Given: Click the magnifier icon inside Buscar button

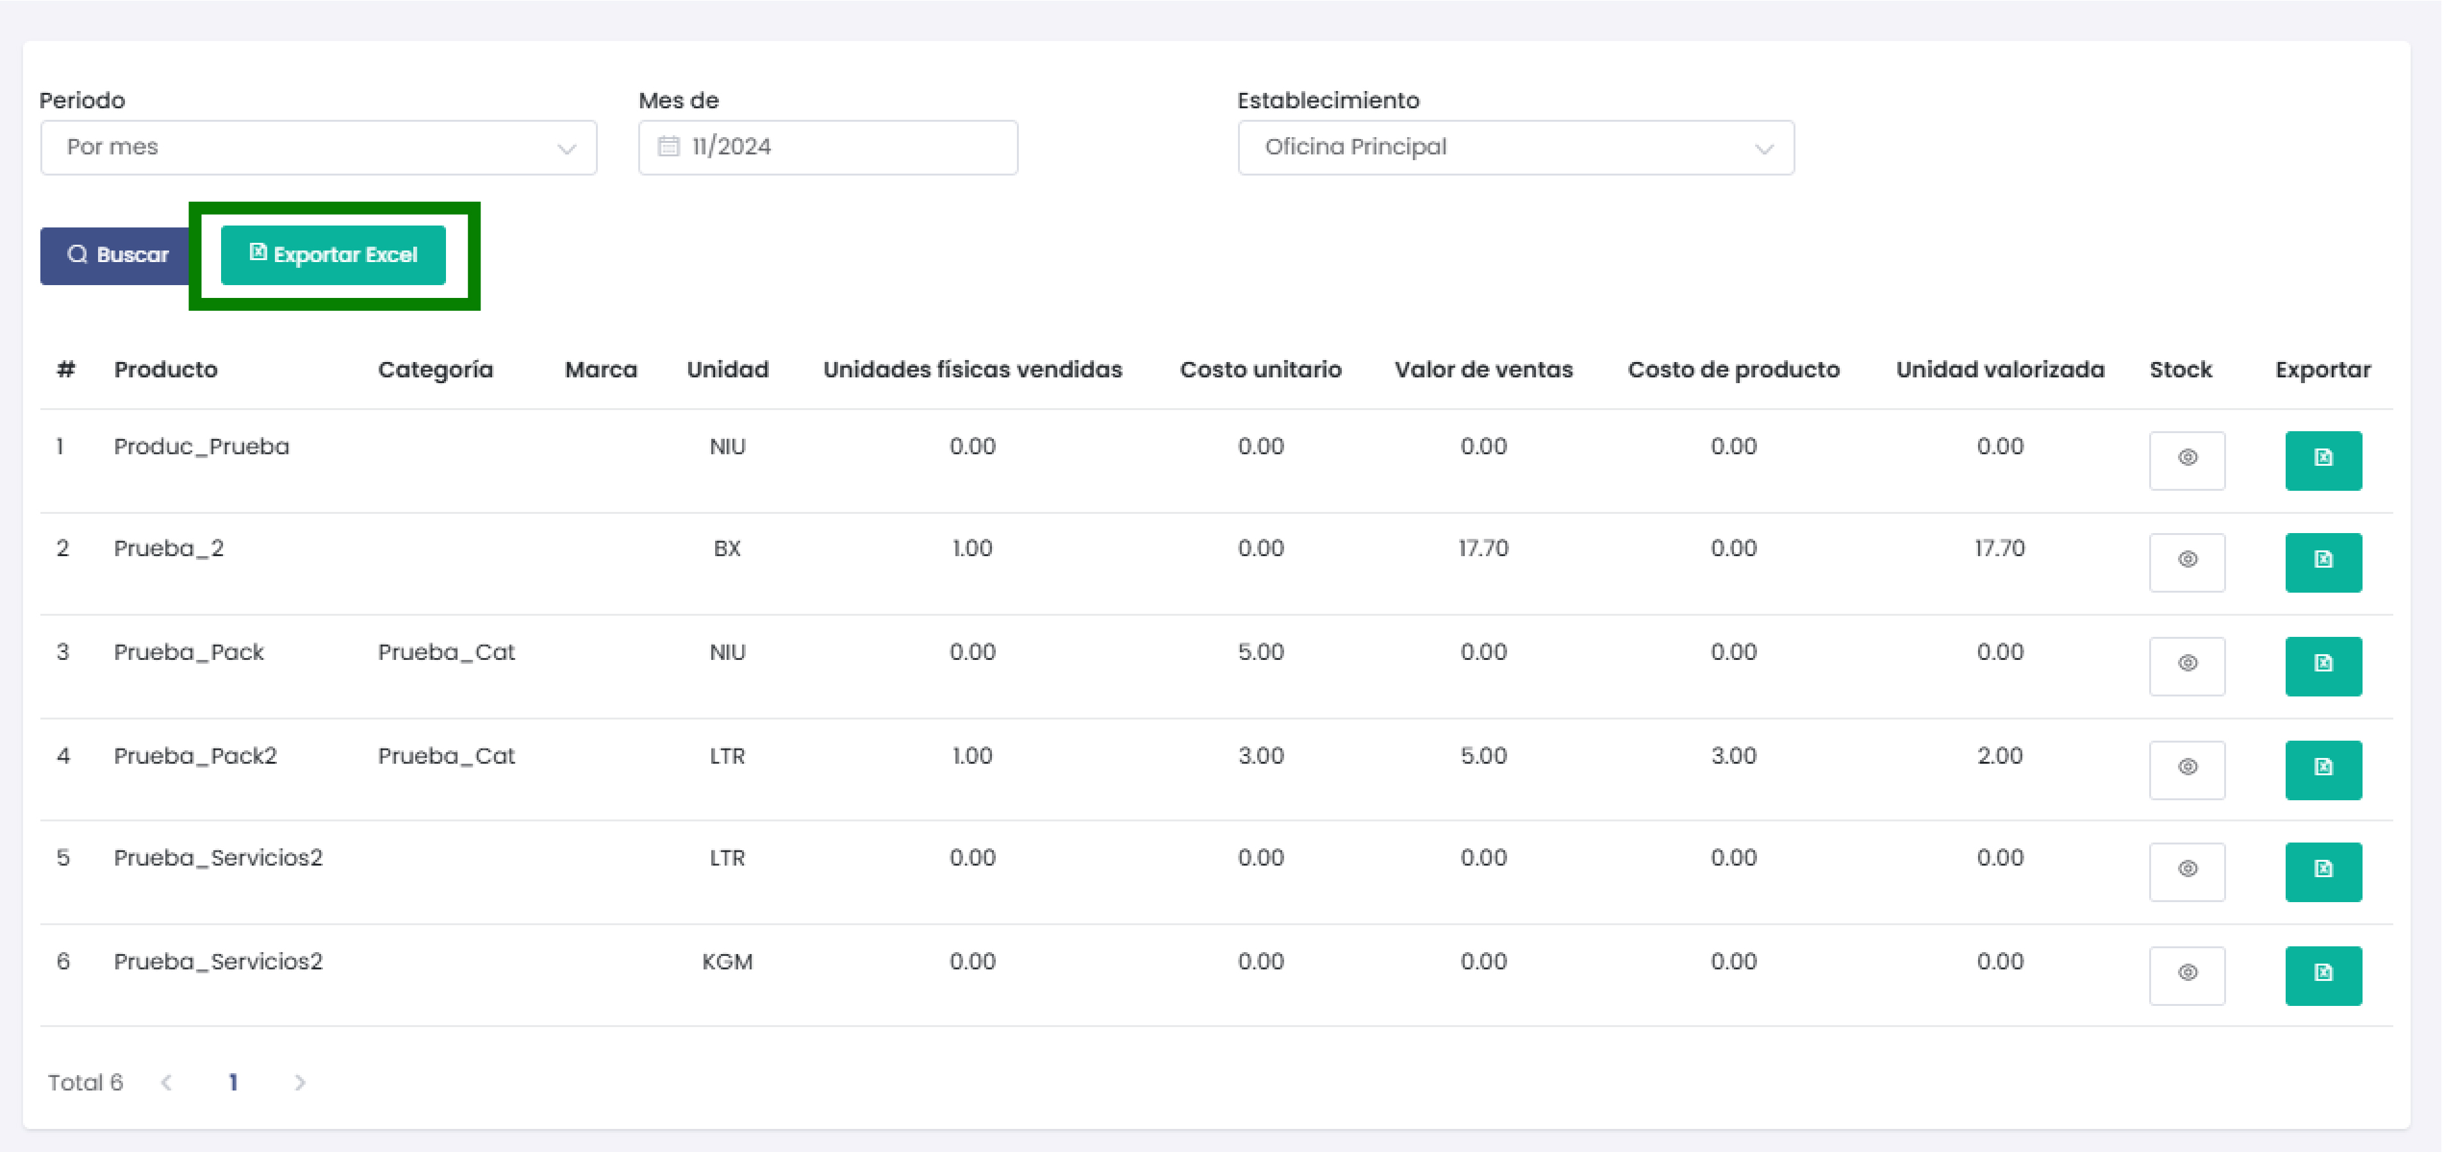Looking at the screenshot, I should [x=78, y=254].
